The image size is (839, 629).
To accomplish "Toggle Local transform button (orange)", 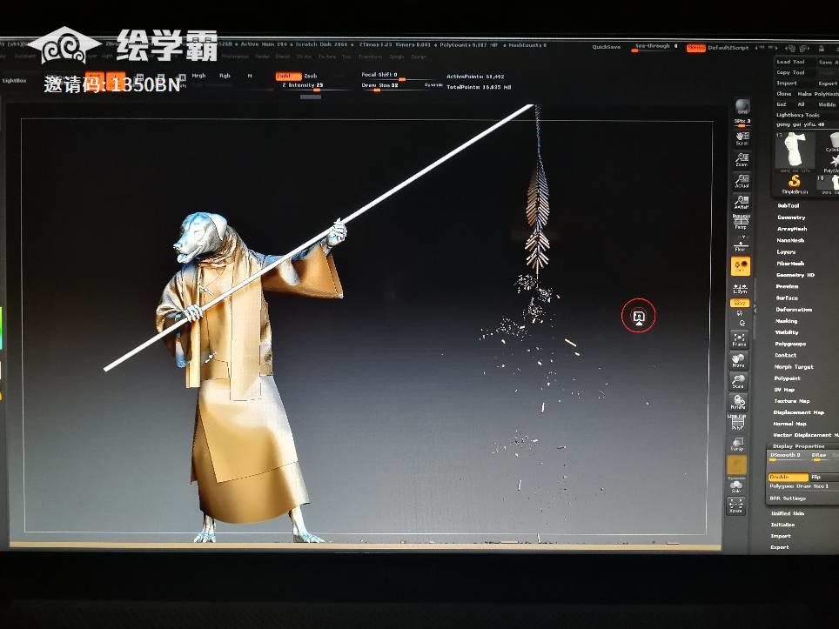I will coord(741,266).
